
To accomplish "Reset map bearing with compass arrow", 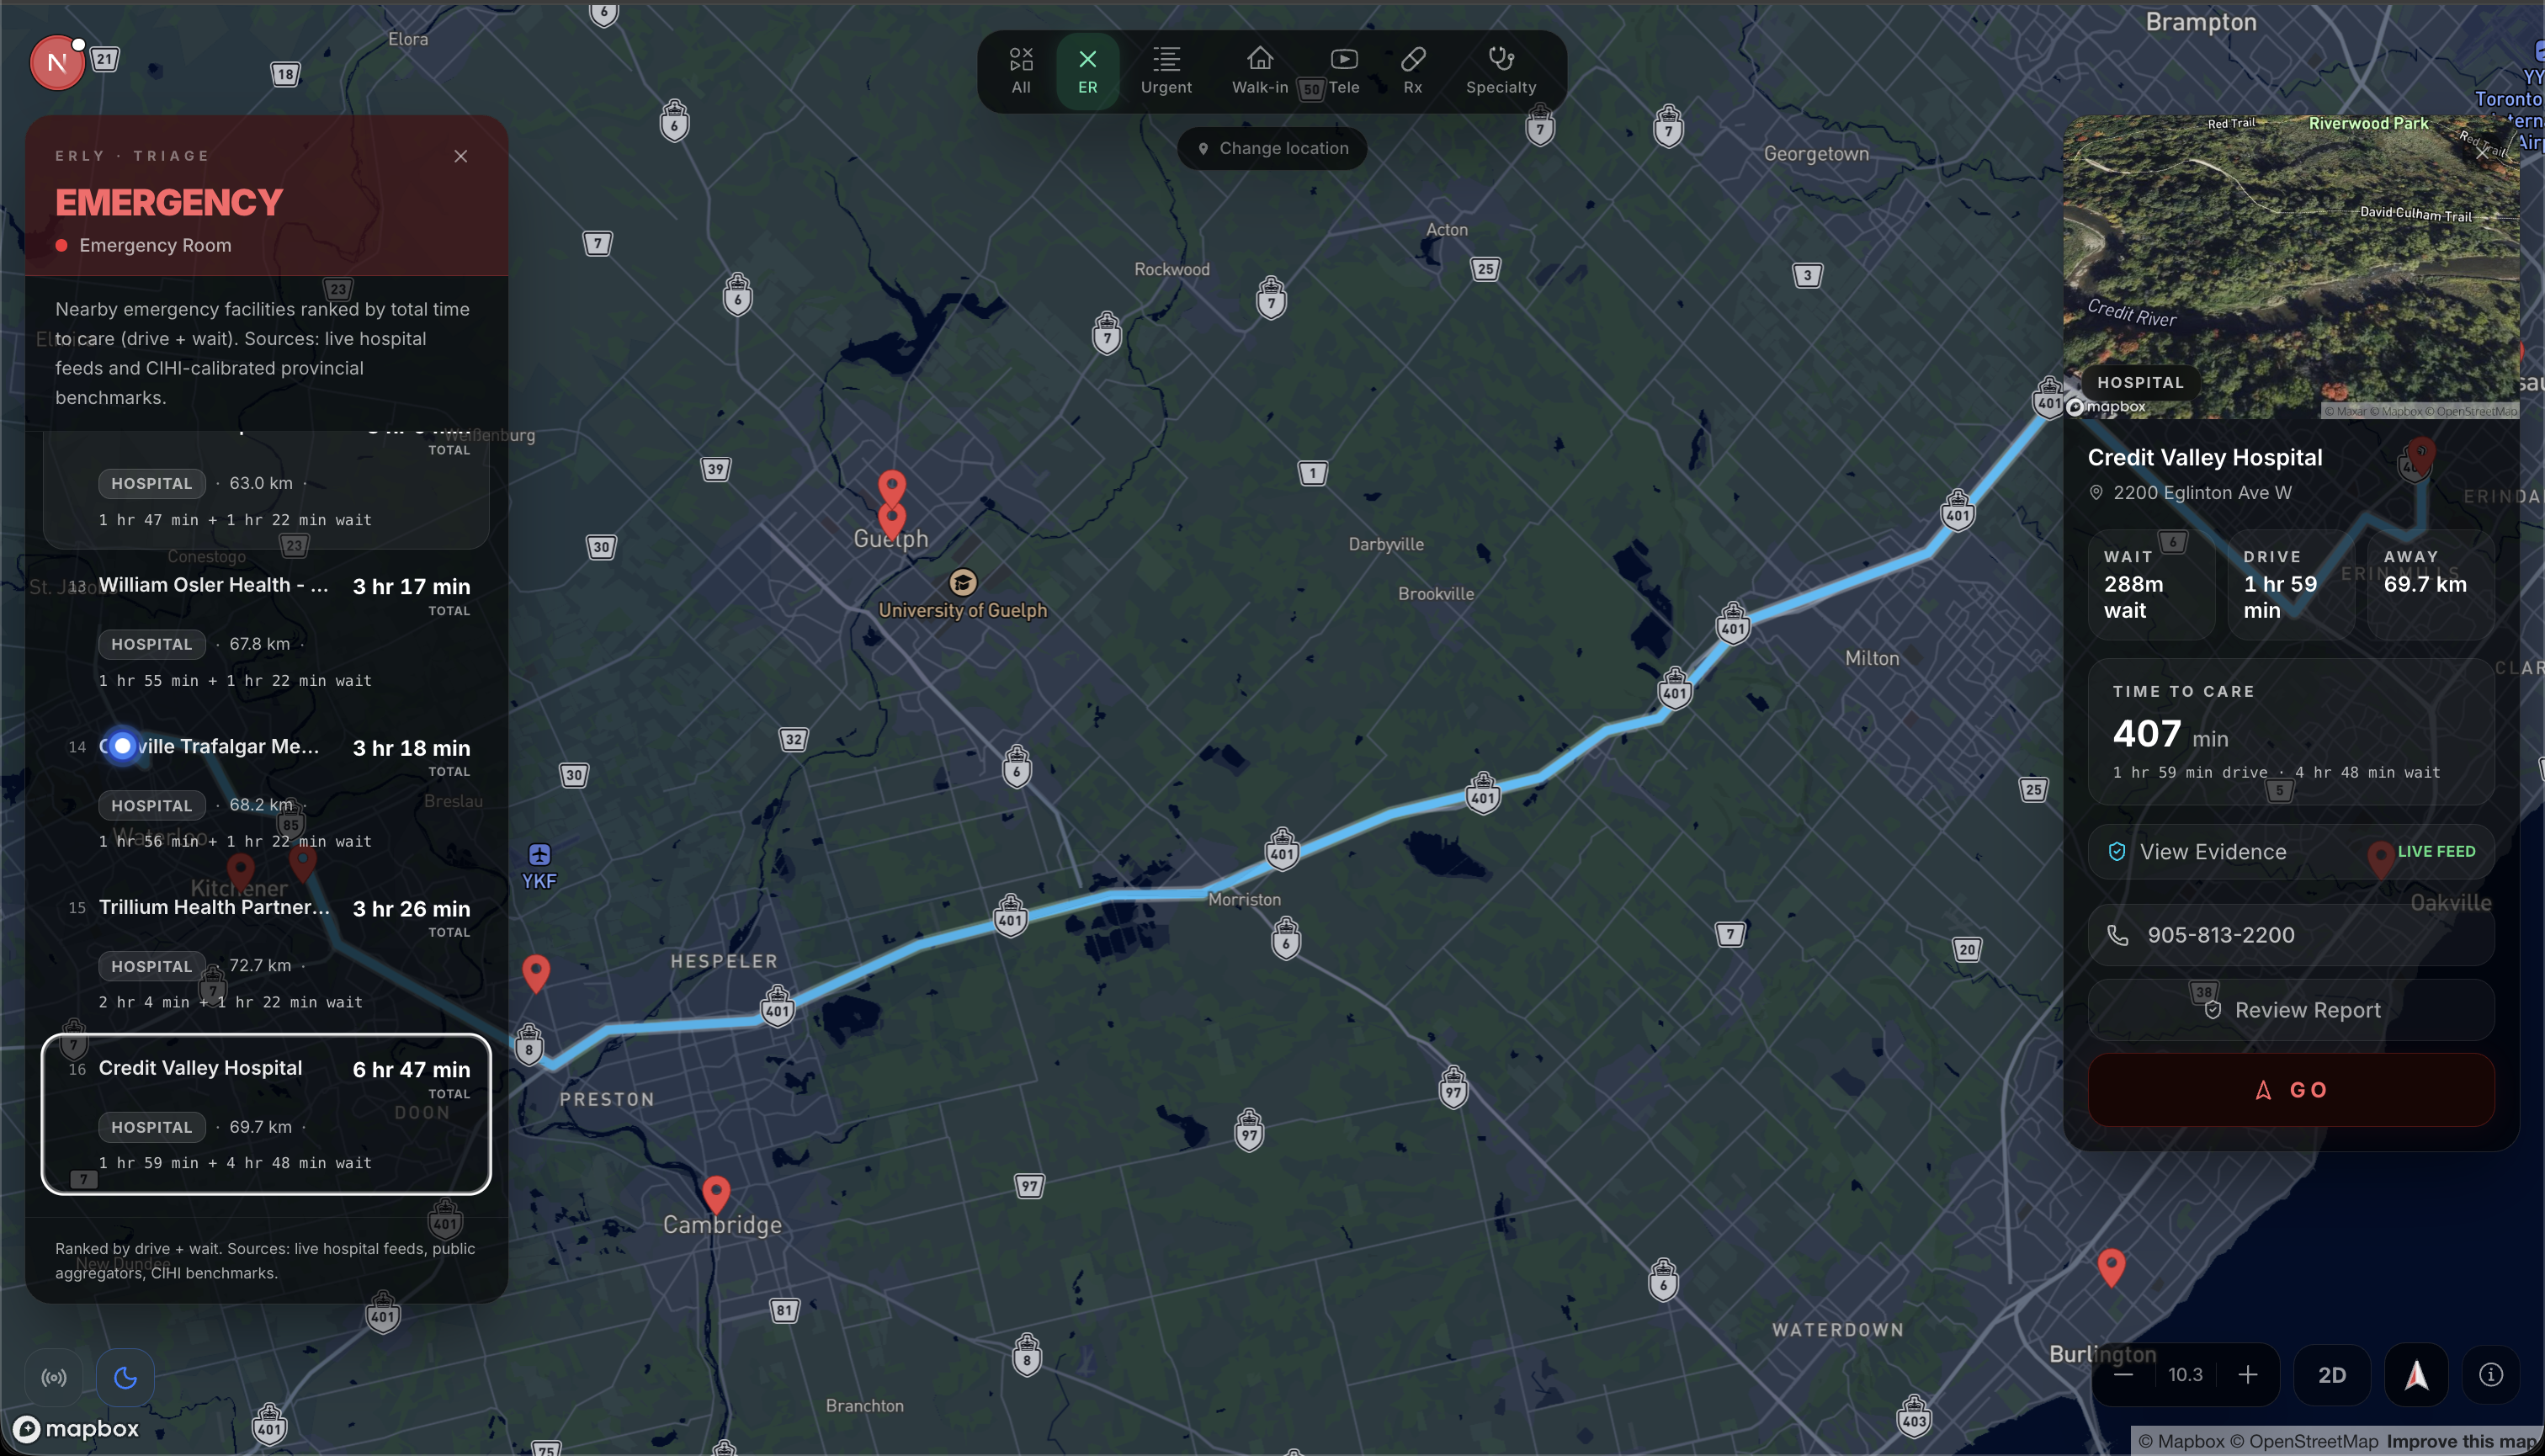I will tap(2416, 1375).
